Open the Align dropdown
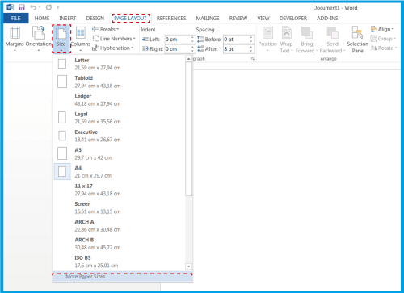The image size is (404, 293). (382, 29)
